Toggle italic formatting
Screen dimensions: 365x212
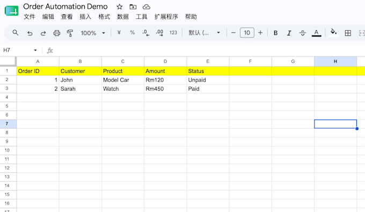(x=289, y=33)
